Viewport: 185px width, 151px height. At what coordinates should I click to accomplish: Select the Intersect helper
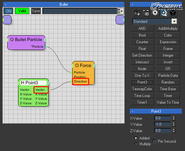tap(142, 62)
